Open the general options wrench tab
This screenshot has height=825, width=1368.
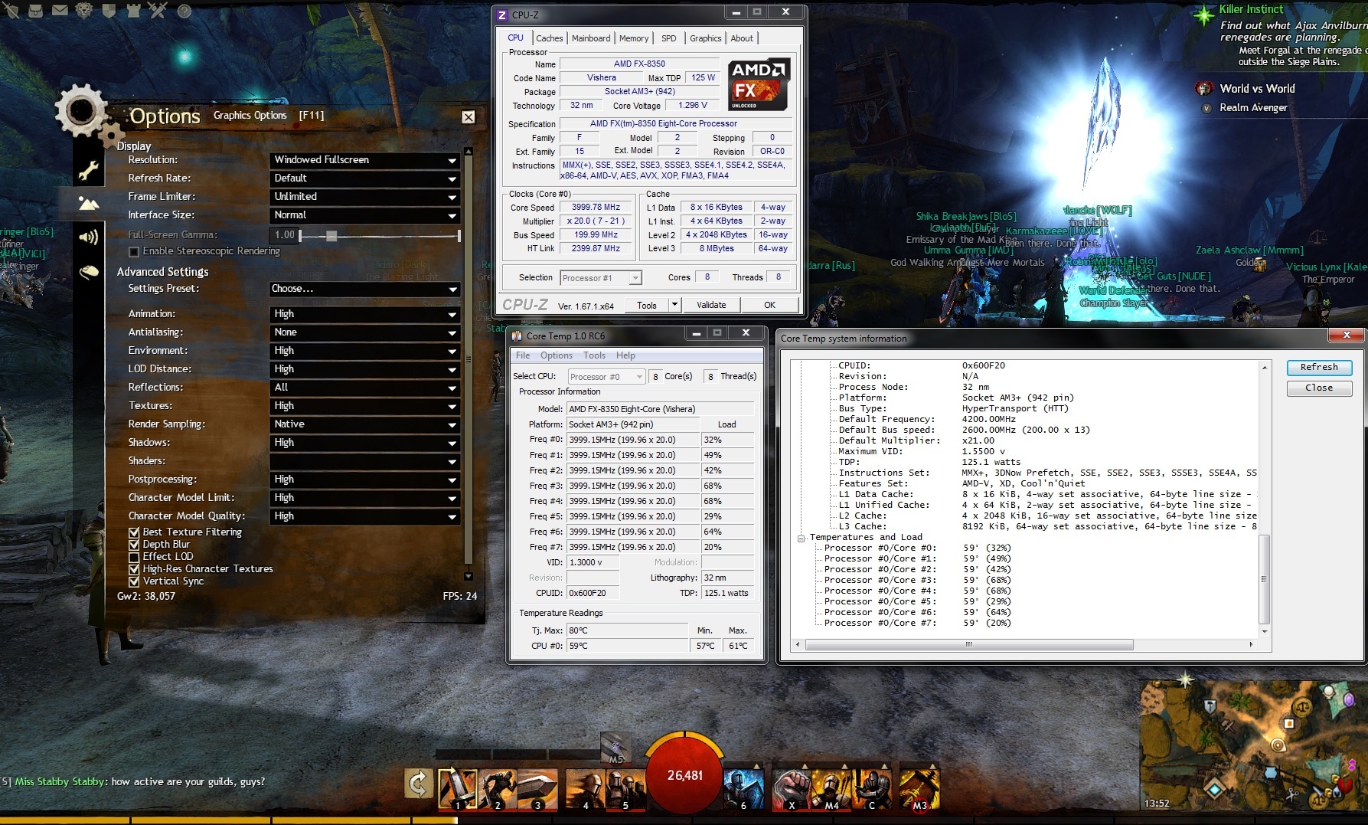89,170
